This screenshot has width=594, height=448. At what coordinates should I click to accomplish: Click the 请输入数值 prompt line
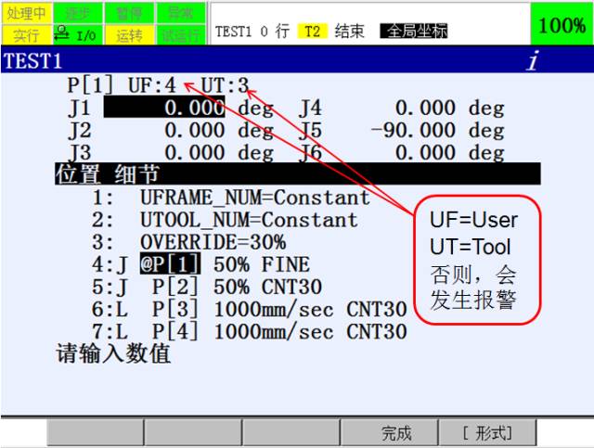[x=113, y=353]
